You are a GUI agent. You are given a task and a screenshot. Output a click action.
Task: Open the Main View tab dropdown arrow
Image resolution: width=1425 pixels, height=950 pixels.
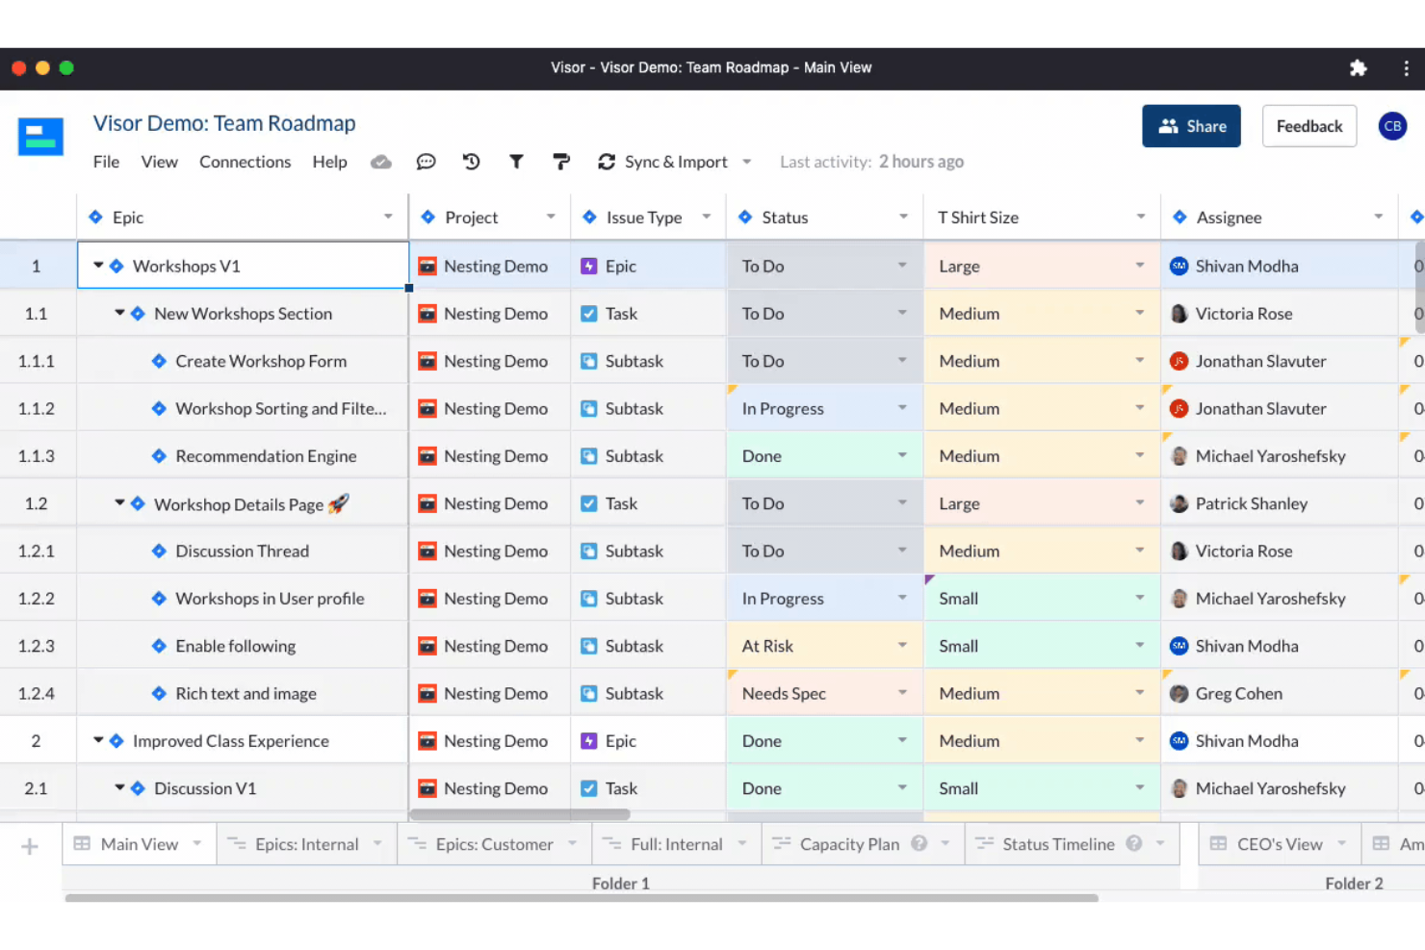196,843
